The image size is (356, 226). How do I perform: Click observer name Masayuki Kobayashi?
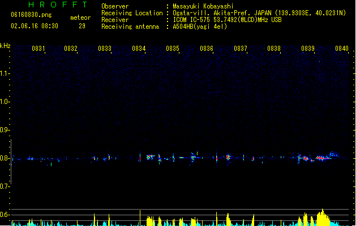point(203,6)
